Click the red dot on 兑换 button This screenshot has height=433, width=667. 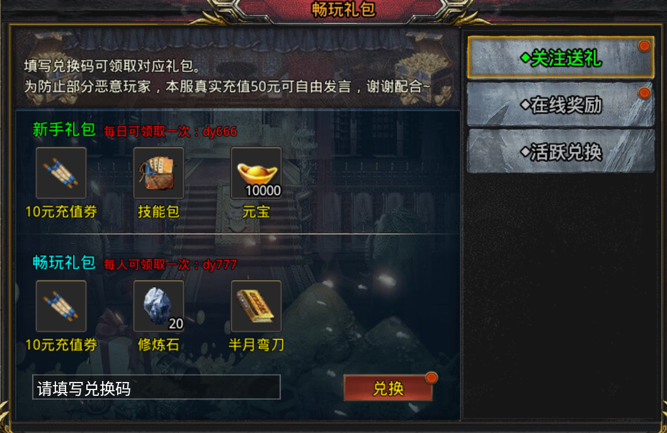point(431,378)
